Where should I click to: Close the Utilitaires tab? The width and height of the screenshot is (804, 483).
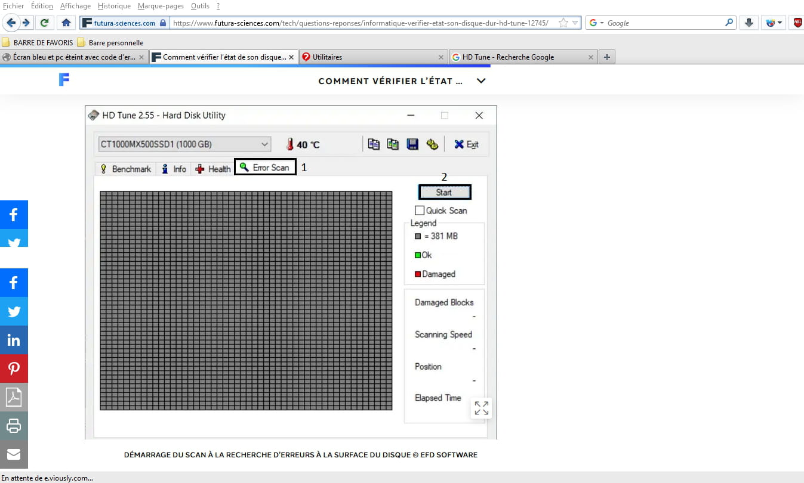tap(441, 57)
